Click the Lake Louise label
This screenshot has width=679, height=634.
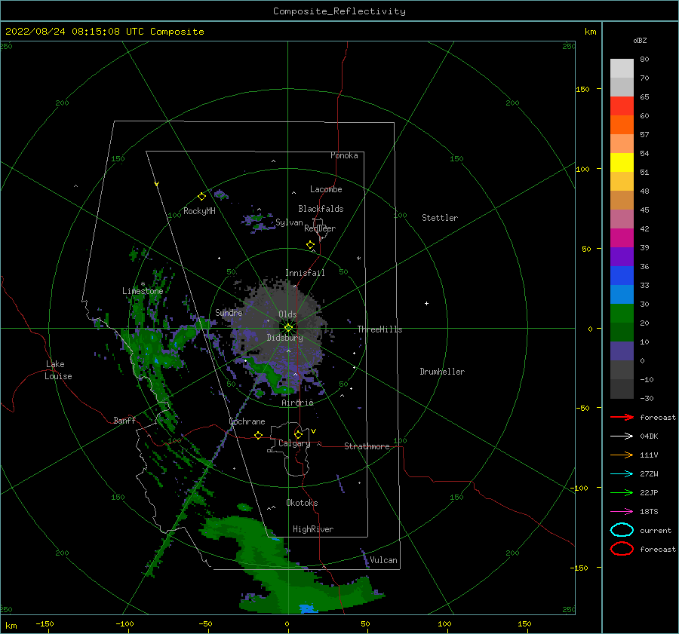[x=58, y=370]
